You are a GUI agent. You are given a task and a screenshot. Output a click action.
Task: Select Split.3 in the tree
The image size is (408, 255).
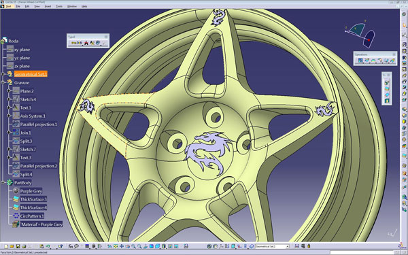(x=27, y=141)
